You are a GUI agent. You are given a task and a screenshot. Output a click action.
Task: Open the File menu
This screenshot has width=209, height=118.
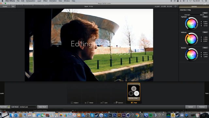click(18, 1)
